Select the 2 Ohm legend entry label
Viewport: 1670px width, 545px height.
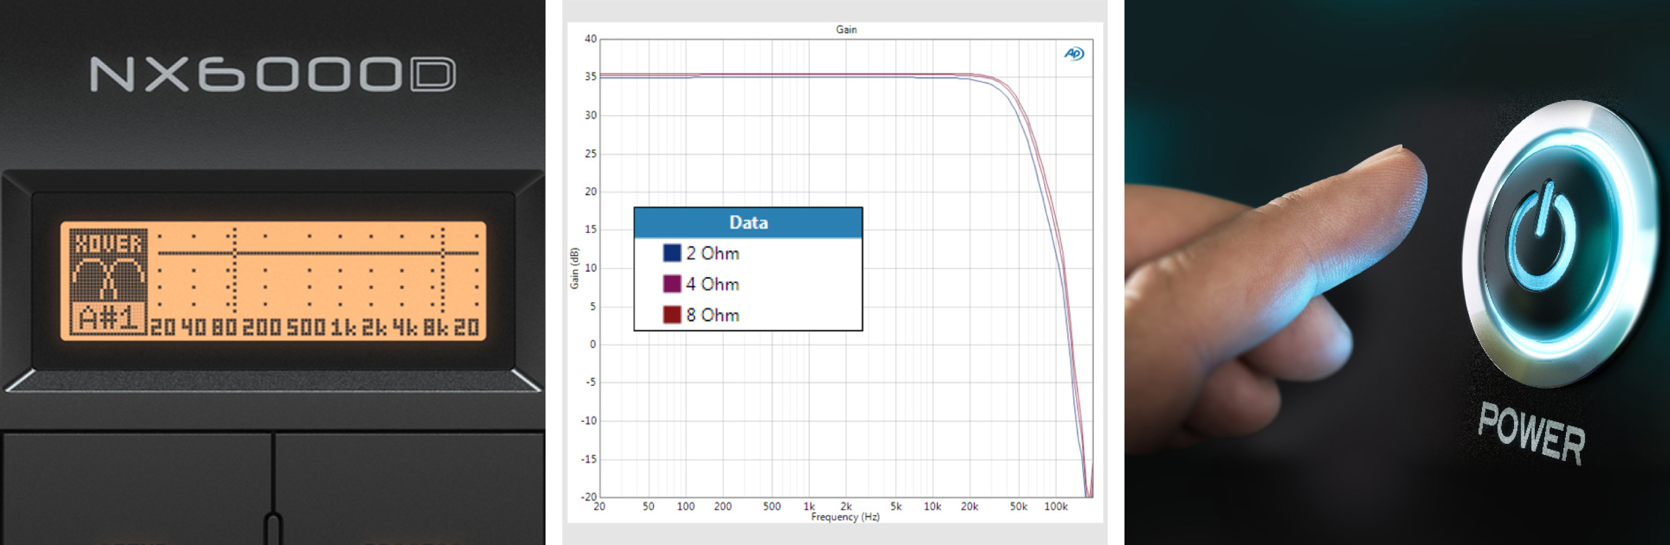coord(713,254)
